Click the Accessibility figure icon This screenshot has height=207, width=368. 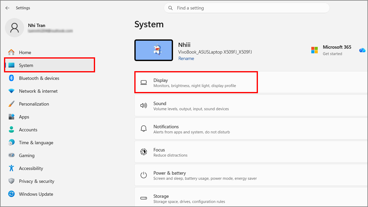11,168
